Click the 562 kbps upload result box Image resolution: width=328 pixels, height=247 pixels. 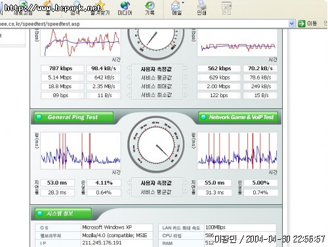219,68
